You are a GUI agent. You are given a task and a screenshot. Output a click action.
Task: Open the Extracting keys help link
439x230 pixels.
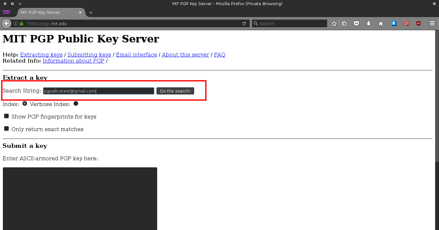pos(41,55)
